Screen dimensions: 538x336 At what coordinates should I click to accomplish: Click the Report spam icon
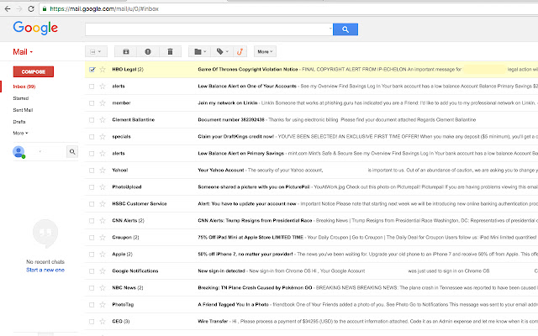[x=148, y=52]
